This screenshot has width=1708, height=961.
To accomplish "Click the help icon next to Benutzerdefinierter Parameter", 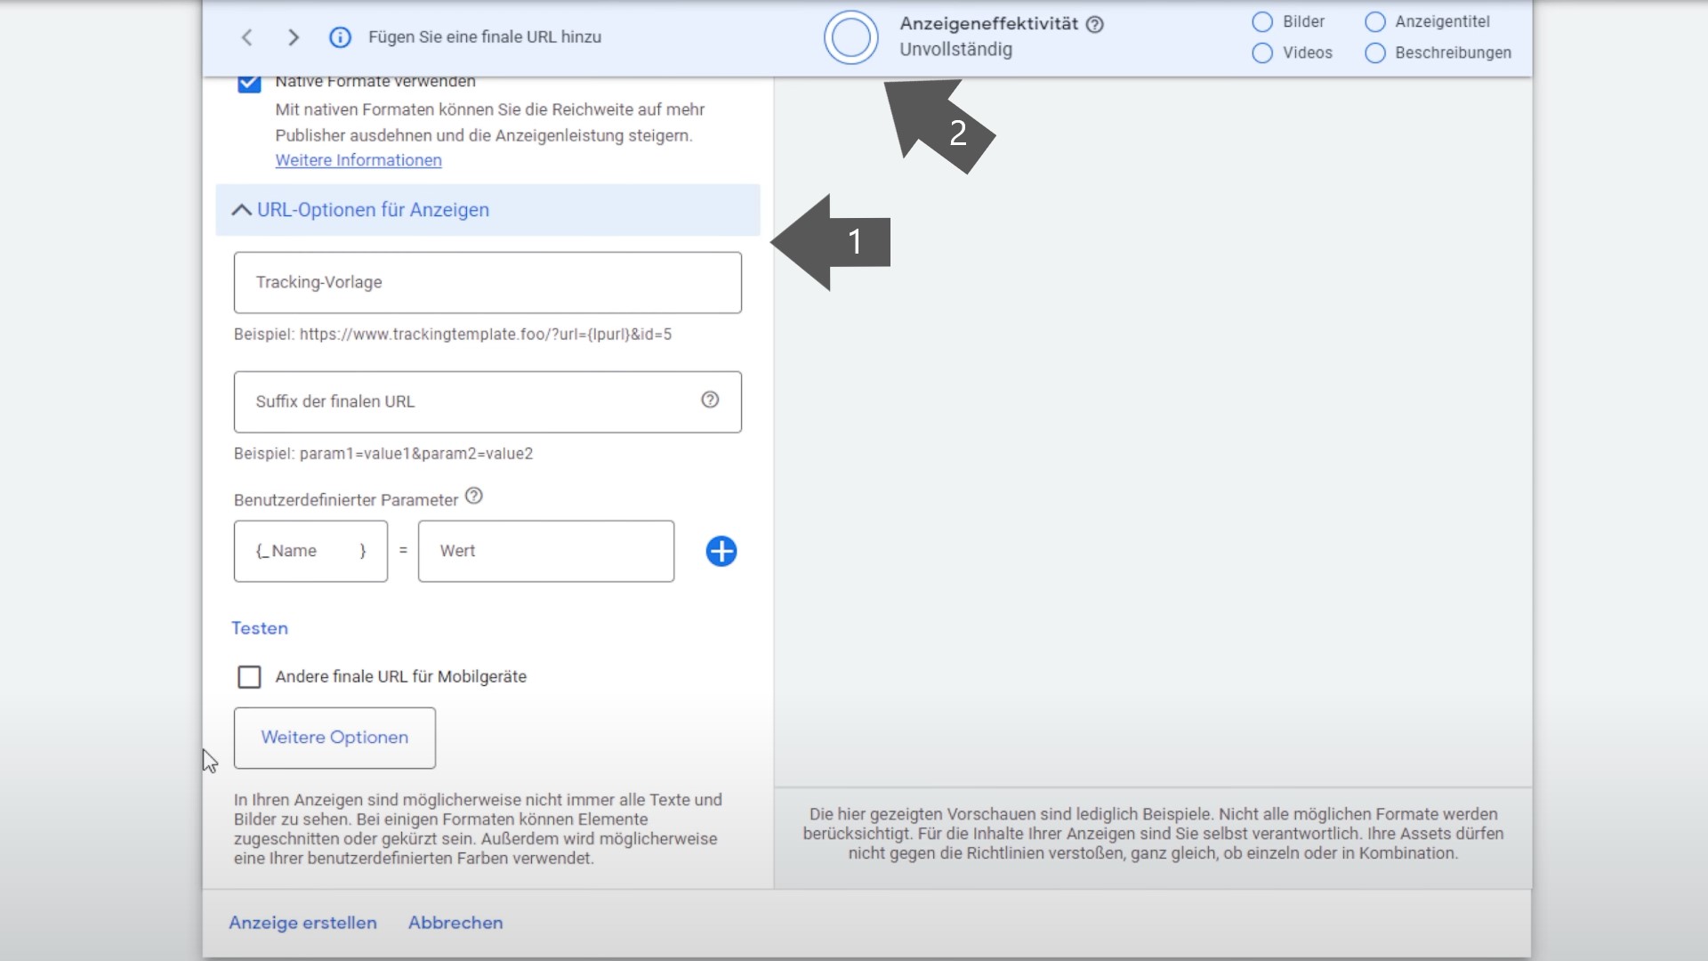I will pos(472,497).
